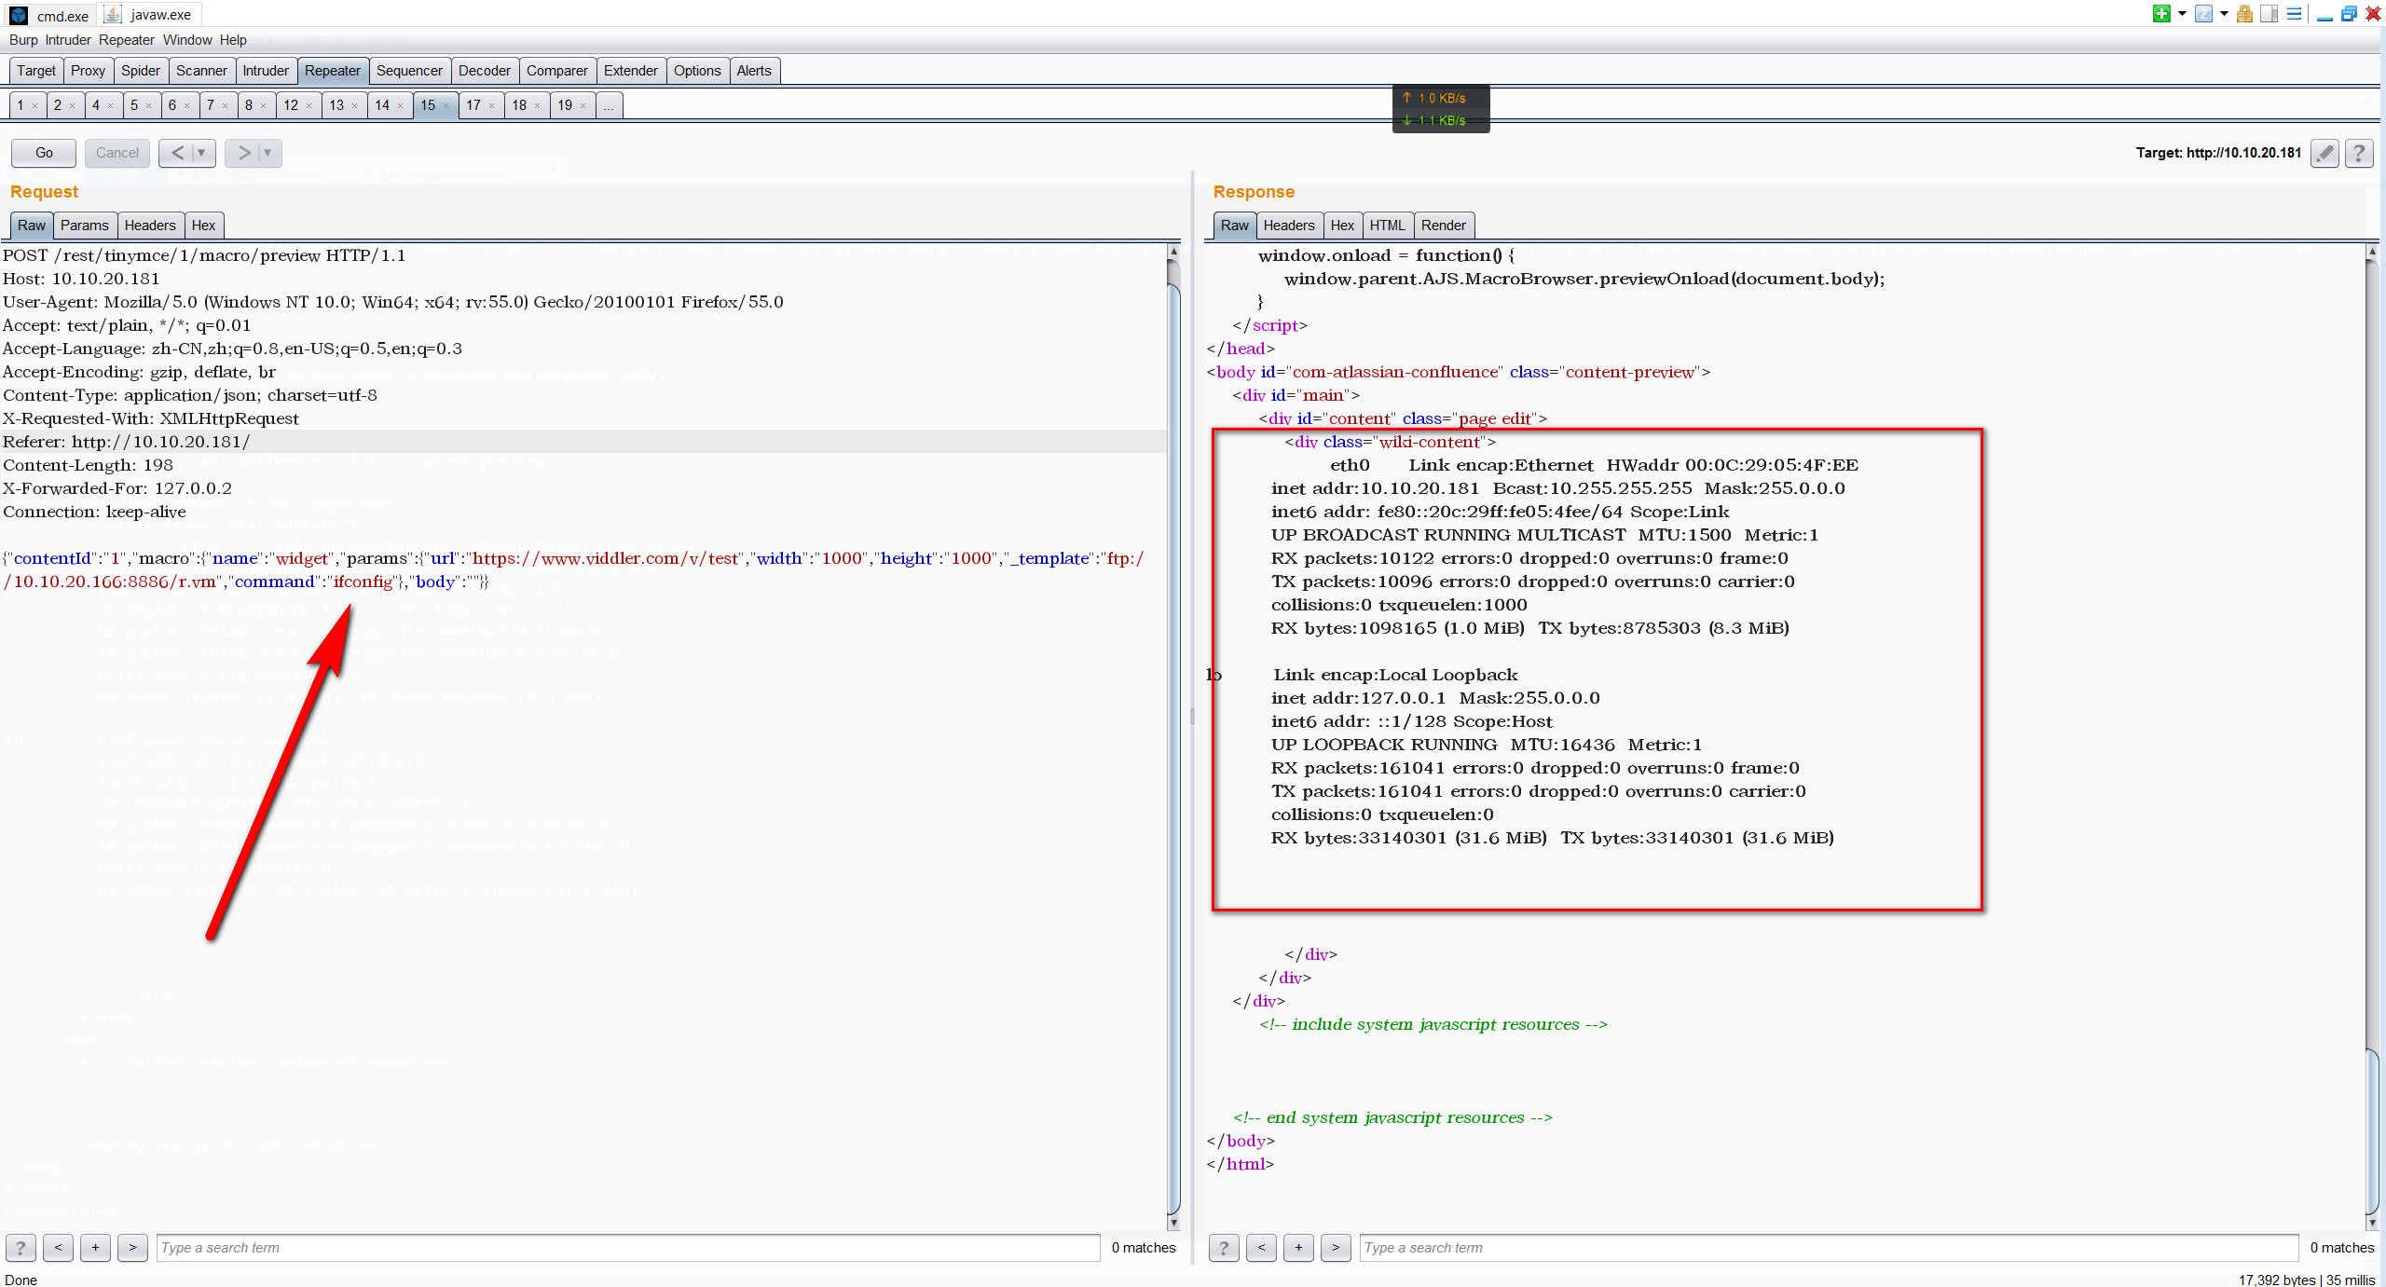Close Repeater request tab 17
Image resolution: width=2386 pixels, height=1287 pixels.
click(491, 106)
